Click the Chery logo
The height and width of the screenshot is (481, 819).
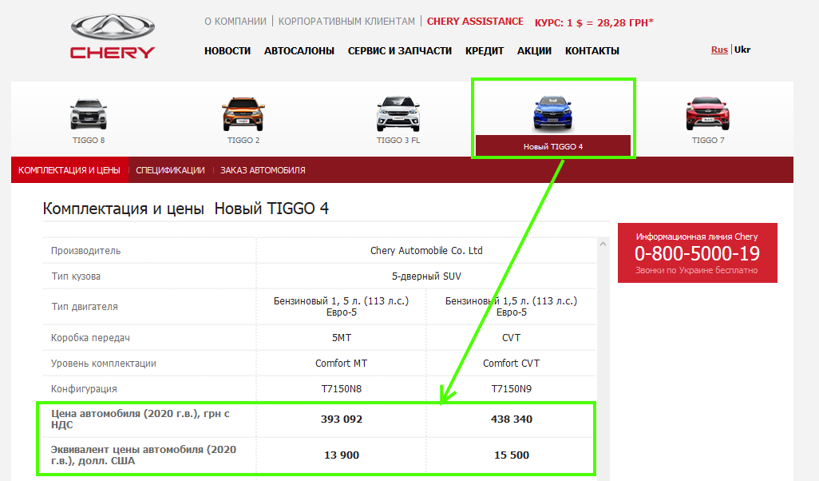(113, 37)
